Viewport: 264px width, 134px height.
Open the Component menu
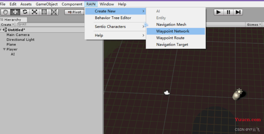(72, 4)
